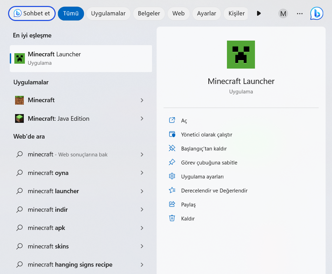Open Uygulama ayarları
This screenshot has height=274, width=332.
pos(202,176)
